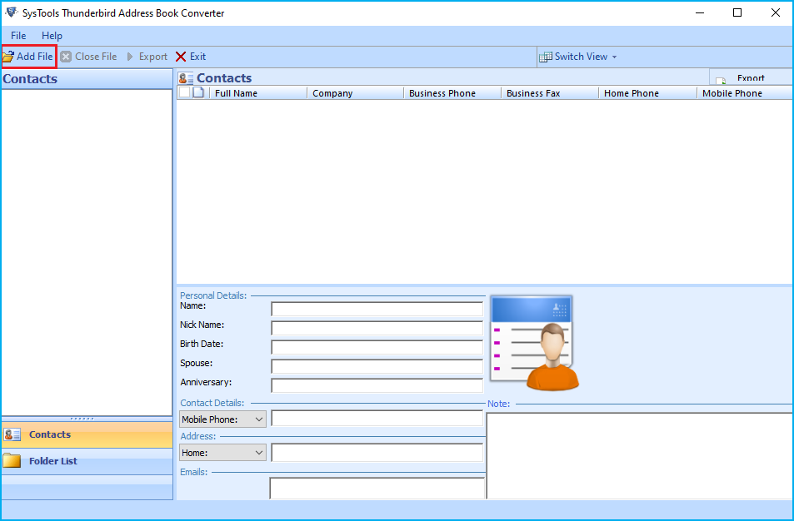Click the Contacts card icon in sidebar
The width and height of the screenshot is (794, 521).
click(12, 434)
